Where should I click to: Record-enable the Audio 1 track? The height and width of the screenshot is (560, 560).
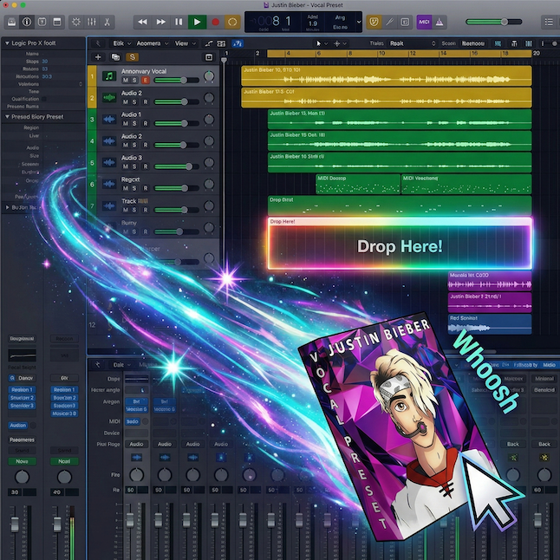pyautogui.click(x=146, y=124)
